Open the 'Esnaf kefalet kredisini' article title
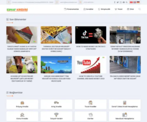Viewport: 147px width, 122px height. coord(125,49)
